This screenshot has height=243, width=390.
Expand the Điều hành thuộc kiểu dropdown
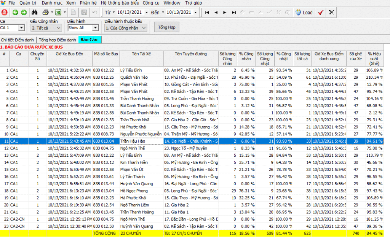(144, 28)
